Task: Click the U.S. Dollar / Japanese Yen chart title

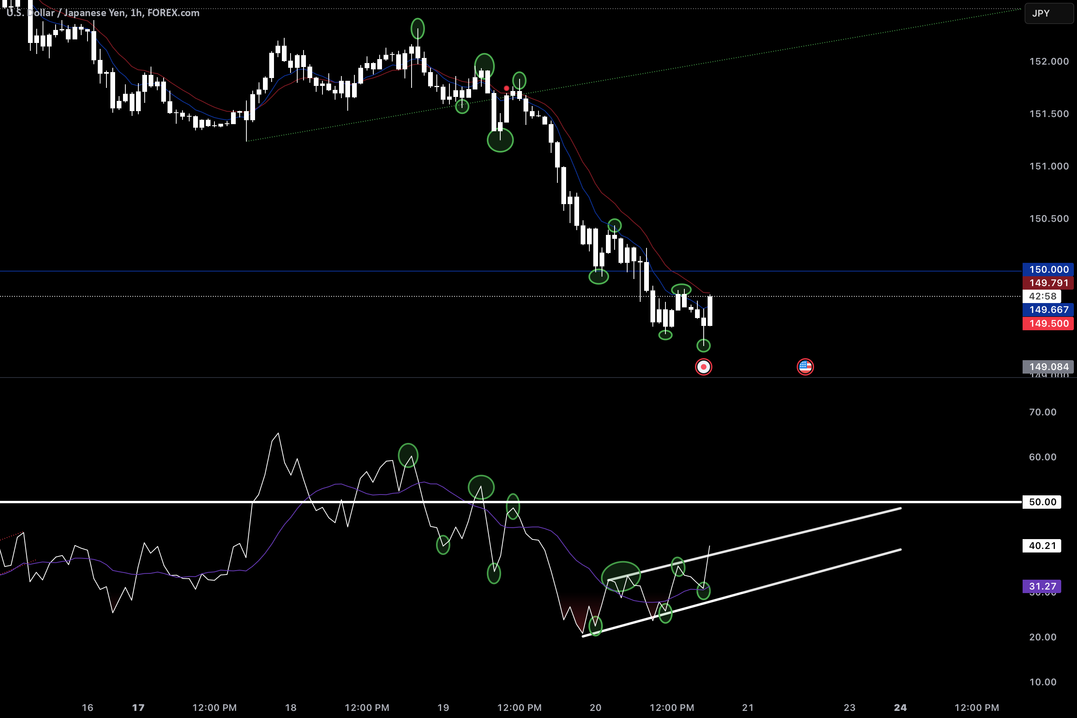Action: pyautogui.click(x=103, y=13)
